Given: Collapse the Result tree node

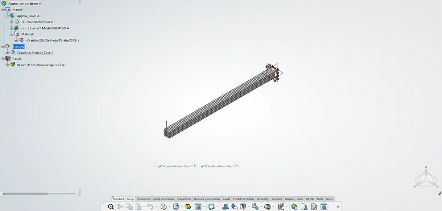Looking at the screenshot, I should [x=3, y=59].
